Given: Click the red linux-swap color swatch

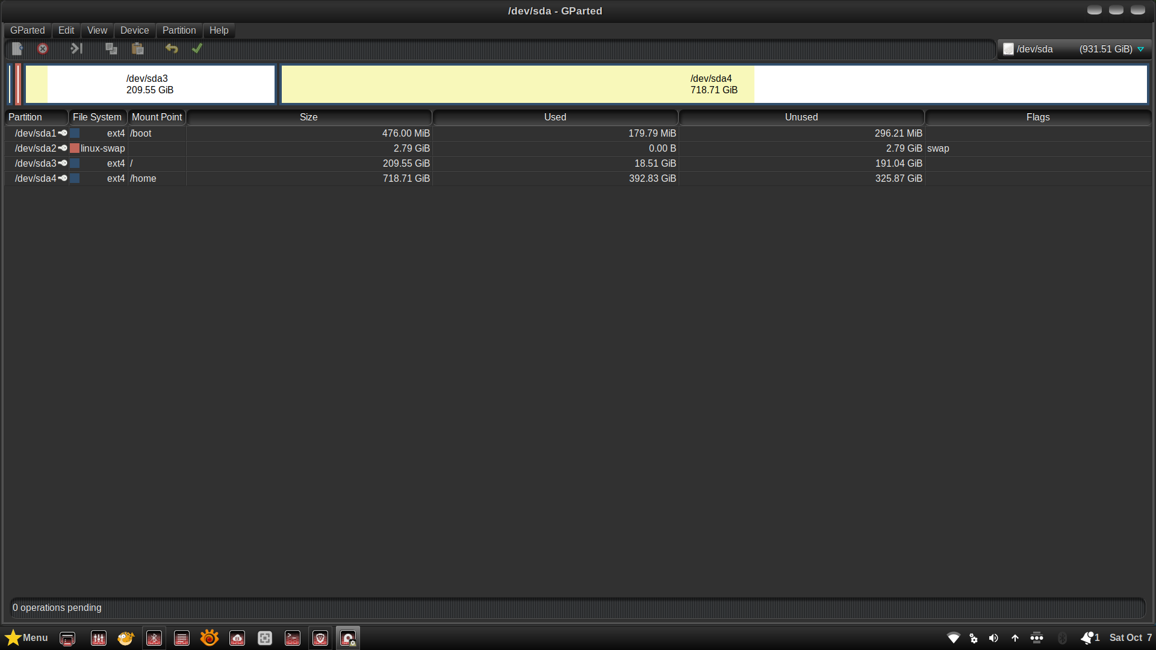Looking at the screenshot, I should pyautogui.click(x=75, y=148).
